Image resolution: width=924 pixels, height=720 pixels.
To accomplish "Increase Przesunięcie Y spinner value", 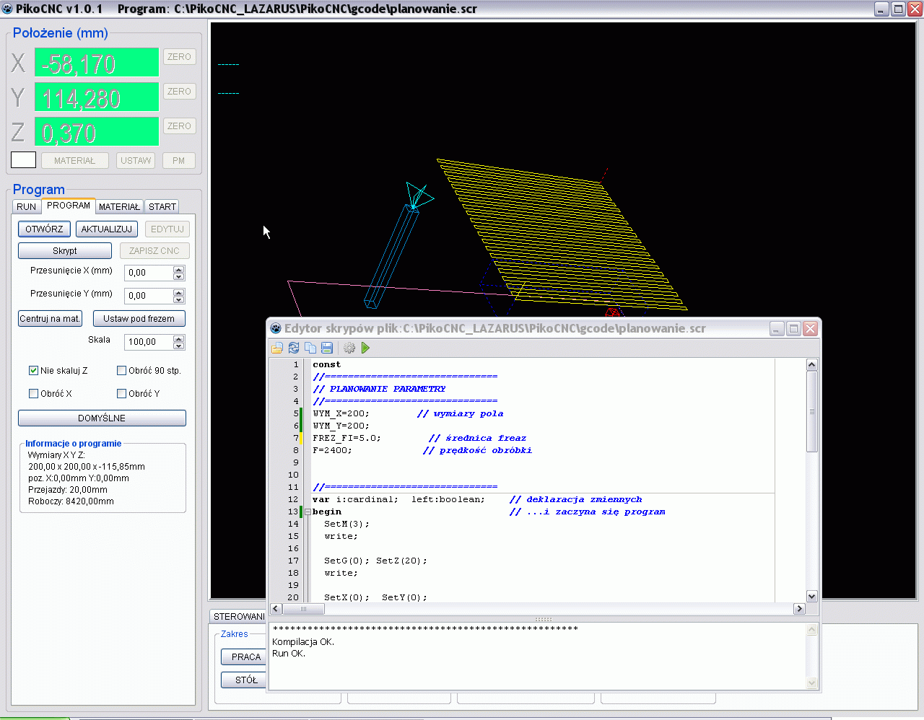I will pyautogui.click(x=179, y=292).
